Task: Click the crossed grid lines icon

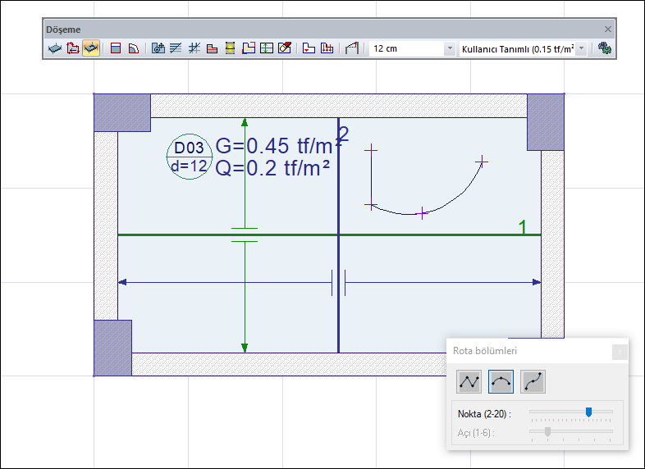Action: (194, 49)
